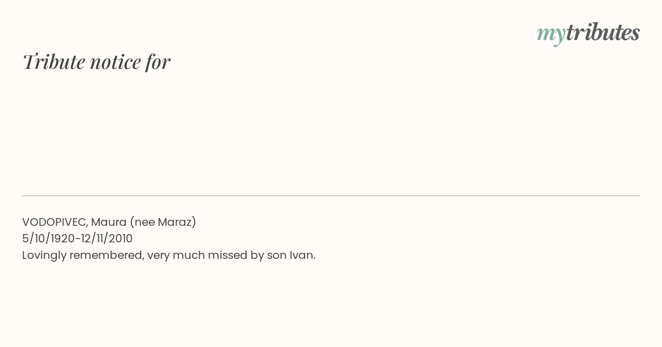Click the grey "tributes" logo text
Viewport: 662px width, 347px height.
(x=603, y=32)
